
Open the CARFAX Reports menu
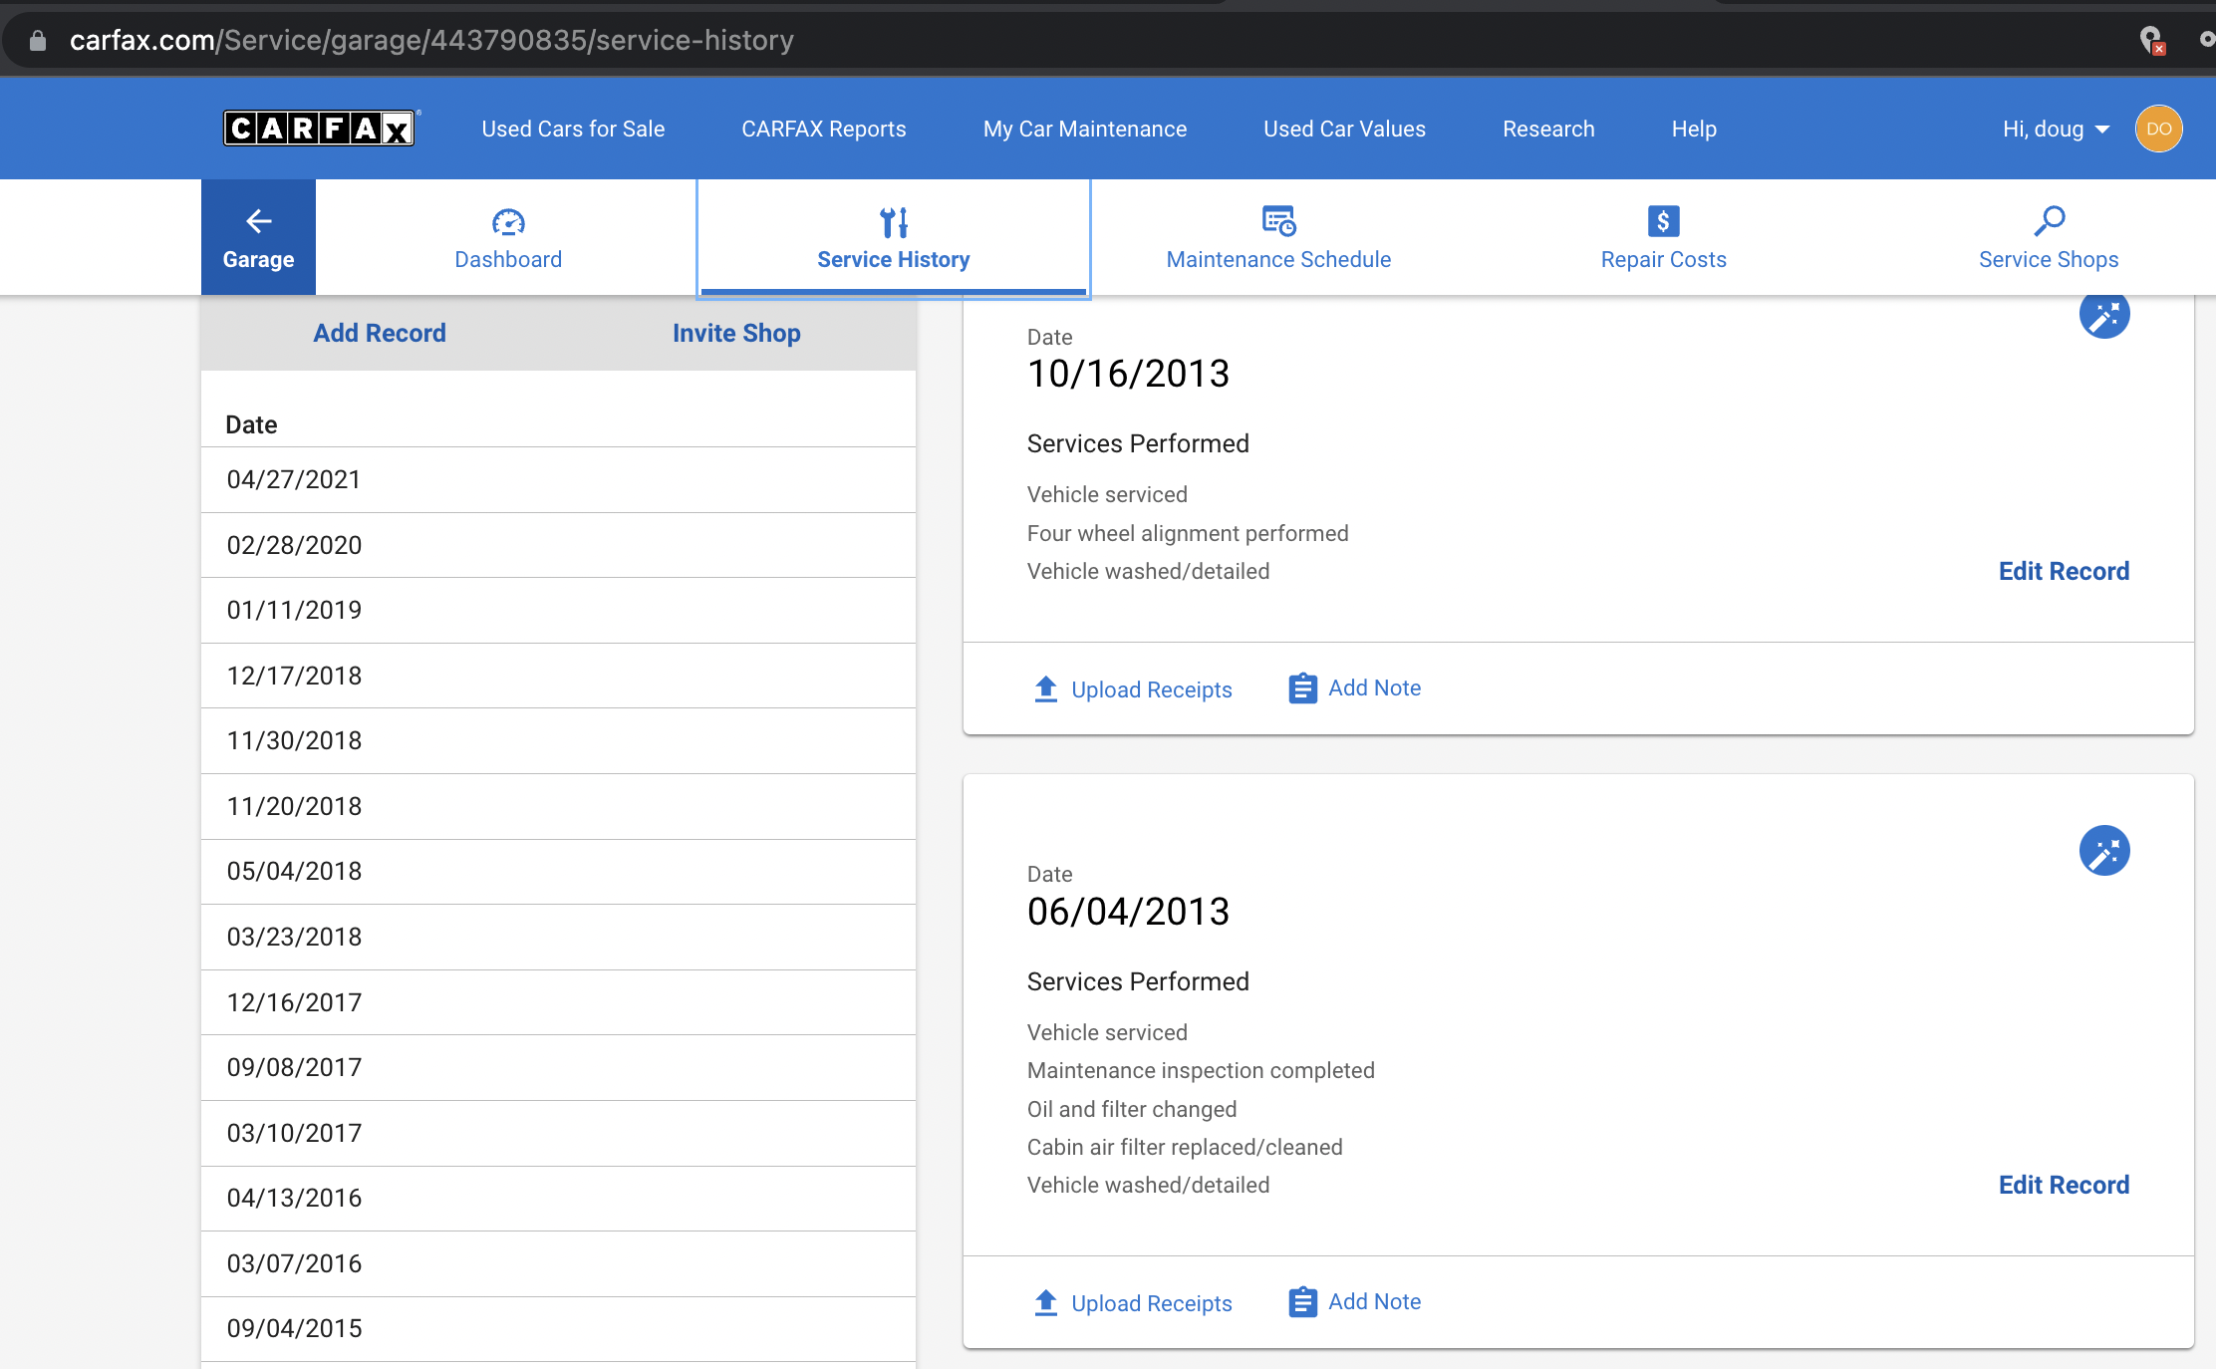tap(824, 130)
